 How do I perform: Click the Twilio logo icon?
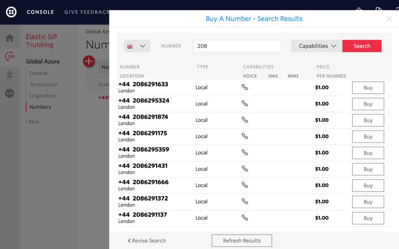(x=11, y=12)
